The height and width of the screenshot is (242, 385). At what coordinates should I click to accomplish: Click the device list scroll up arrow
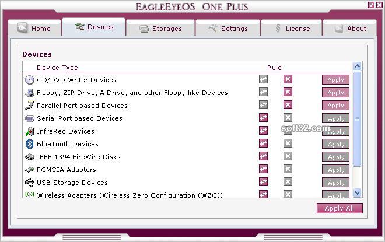point(357,66)
